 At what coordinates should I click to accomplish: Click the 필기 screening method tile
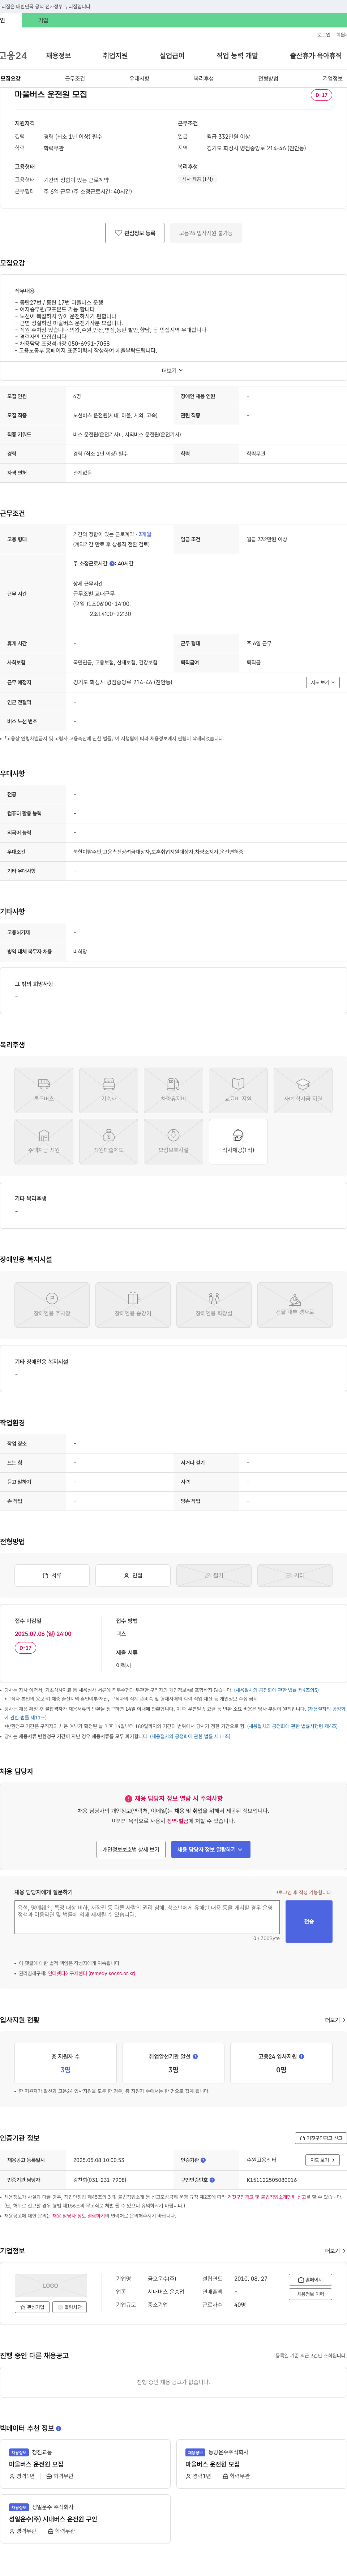click(x=214, y=1575)
